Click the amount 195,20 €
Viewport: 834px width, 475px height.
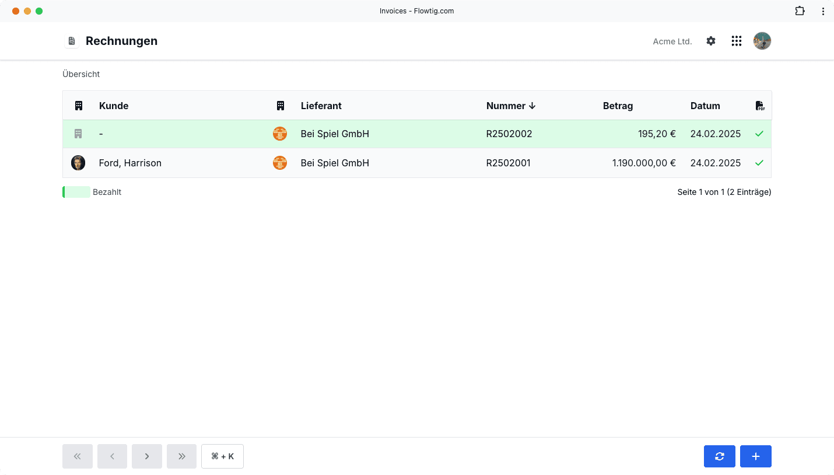click(x=657, y=134)
